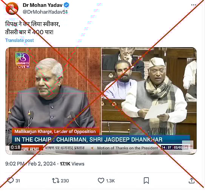Click the 0:18 video duration badge
Image resolution: width=205 pixels, height=191 pixels.
pyautogui.click(x=15, y=147)
